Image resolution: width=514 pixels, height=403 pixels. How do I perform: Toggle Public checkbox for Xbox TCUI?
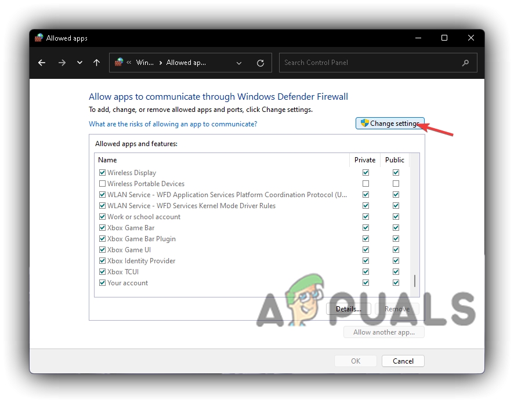coord(396,271)
